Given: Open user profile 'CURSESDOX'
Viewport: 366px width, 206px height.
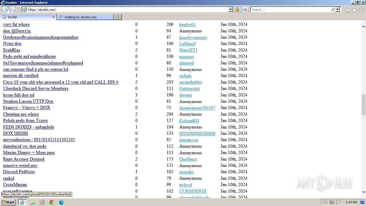Looking at the screenshot, I should coord(193,191).
